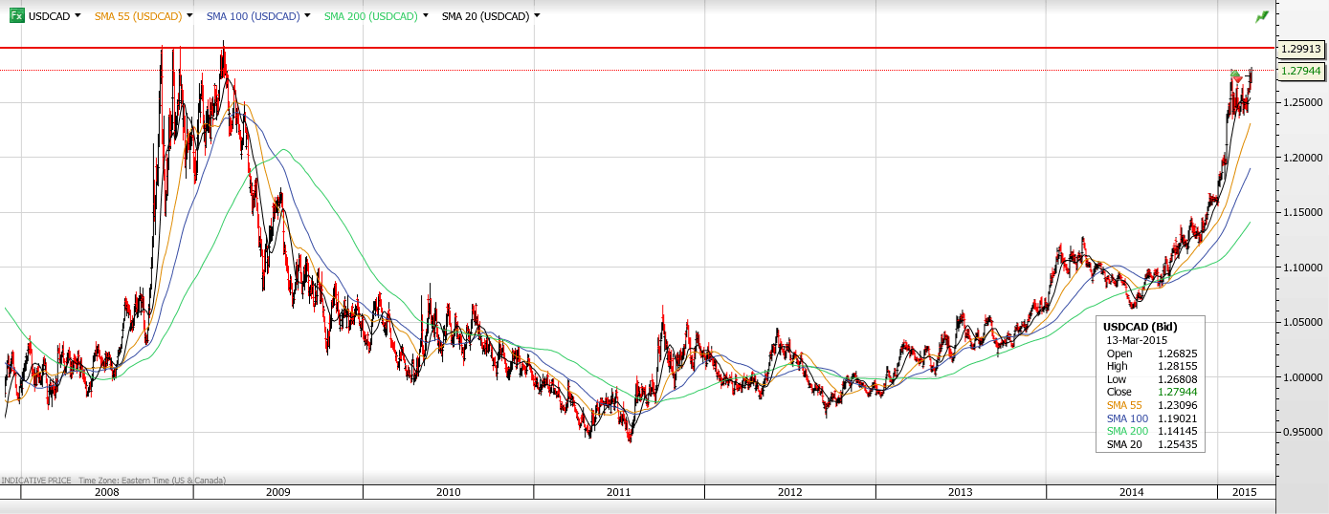Expand the SMA 100 (USDCAD) dropdown arrow
Image resolution: width=1329 pixels, height=514 pixels.
tap(307, 16)
